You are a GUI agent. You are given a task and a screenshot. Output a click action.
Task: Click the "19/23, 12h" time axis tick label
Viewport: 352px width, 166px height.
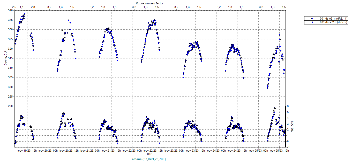point(27,151)
